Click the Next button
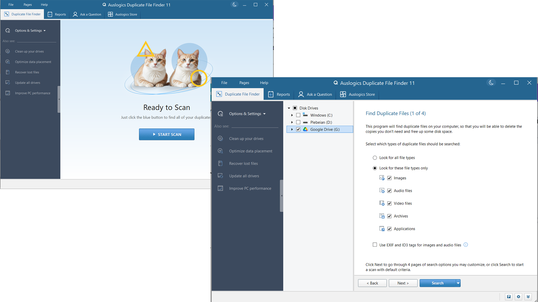 point(403,283)
